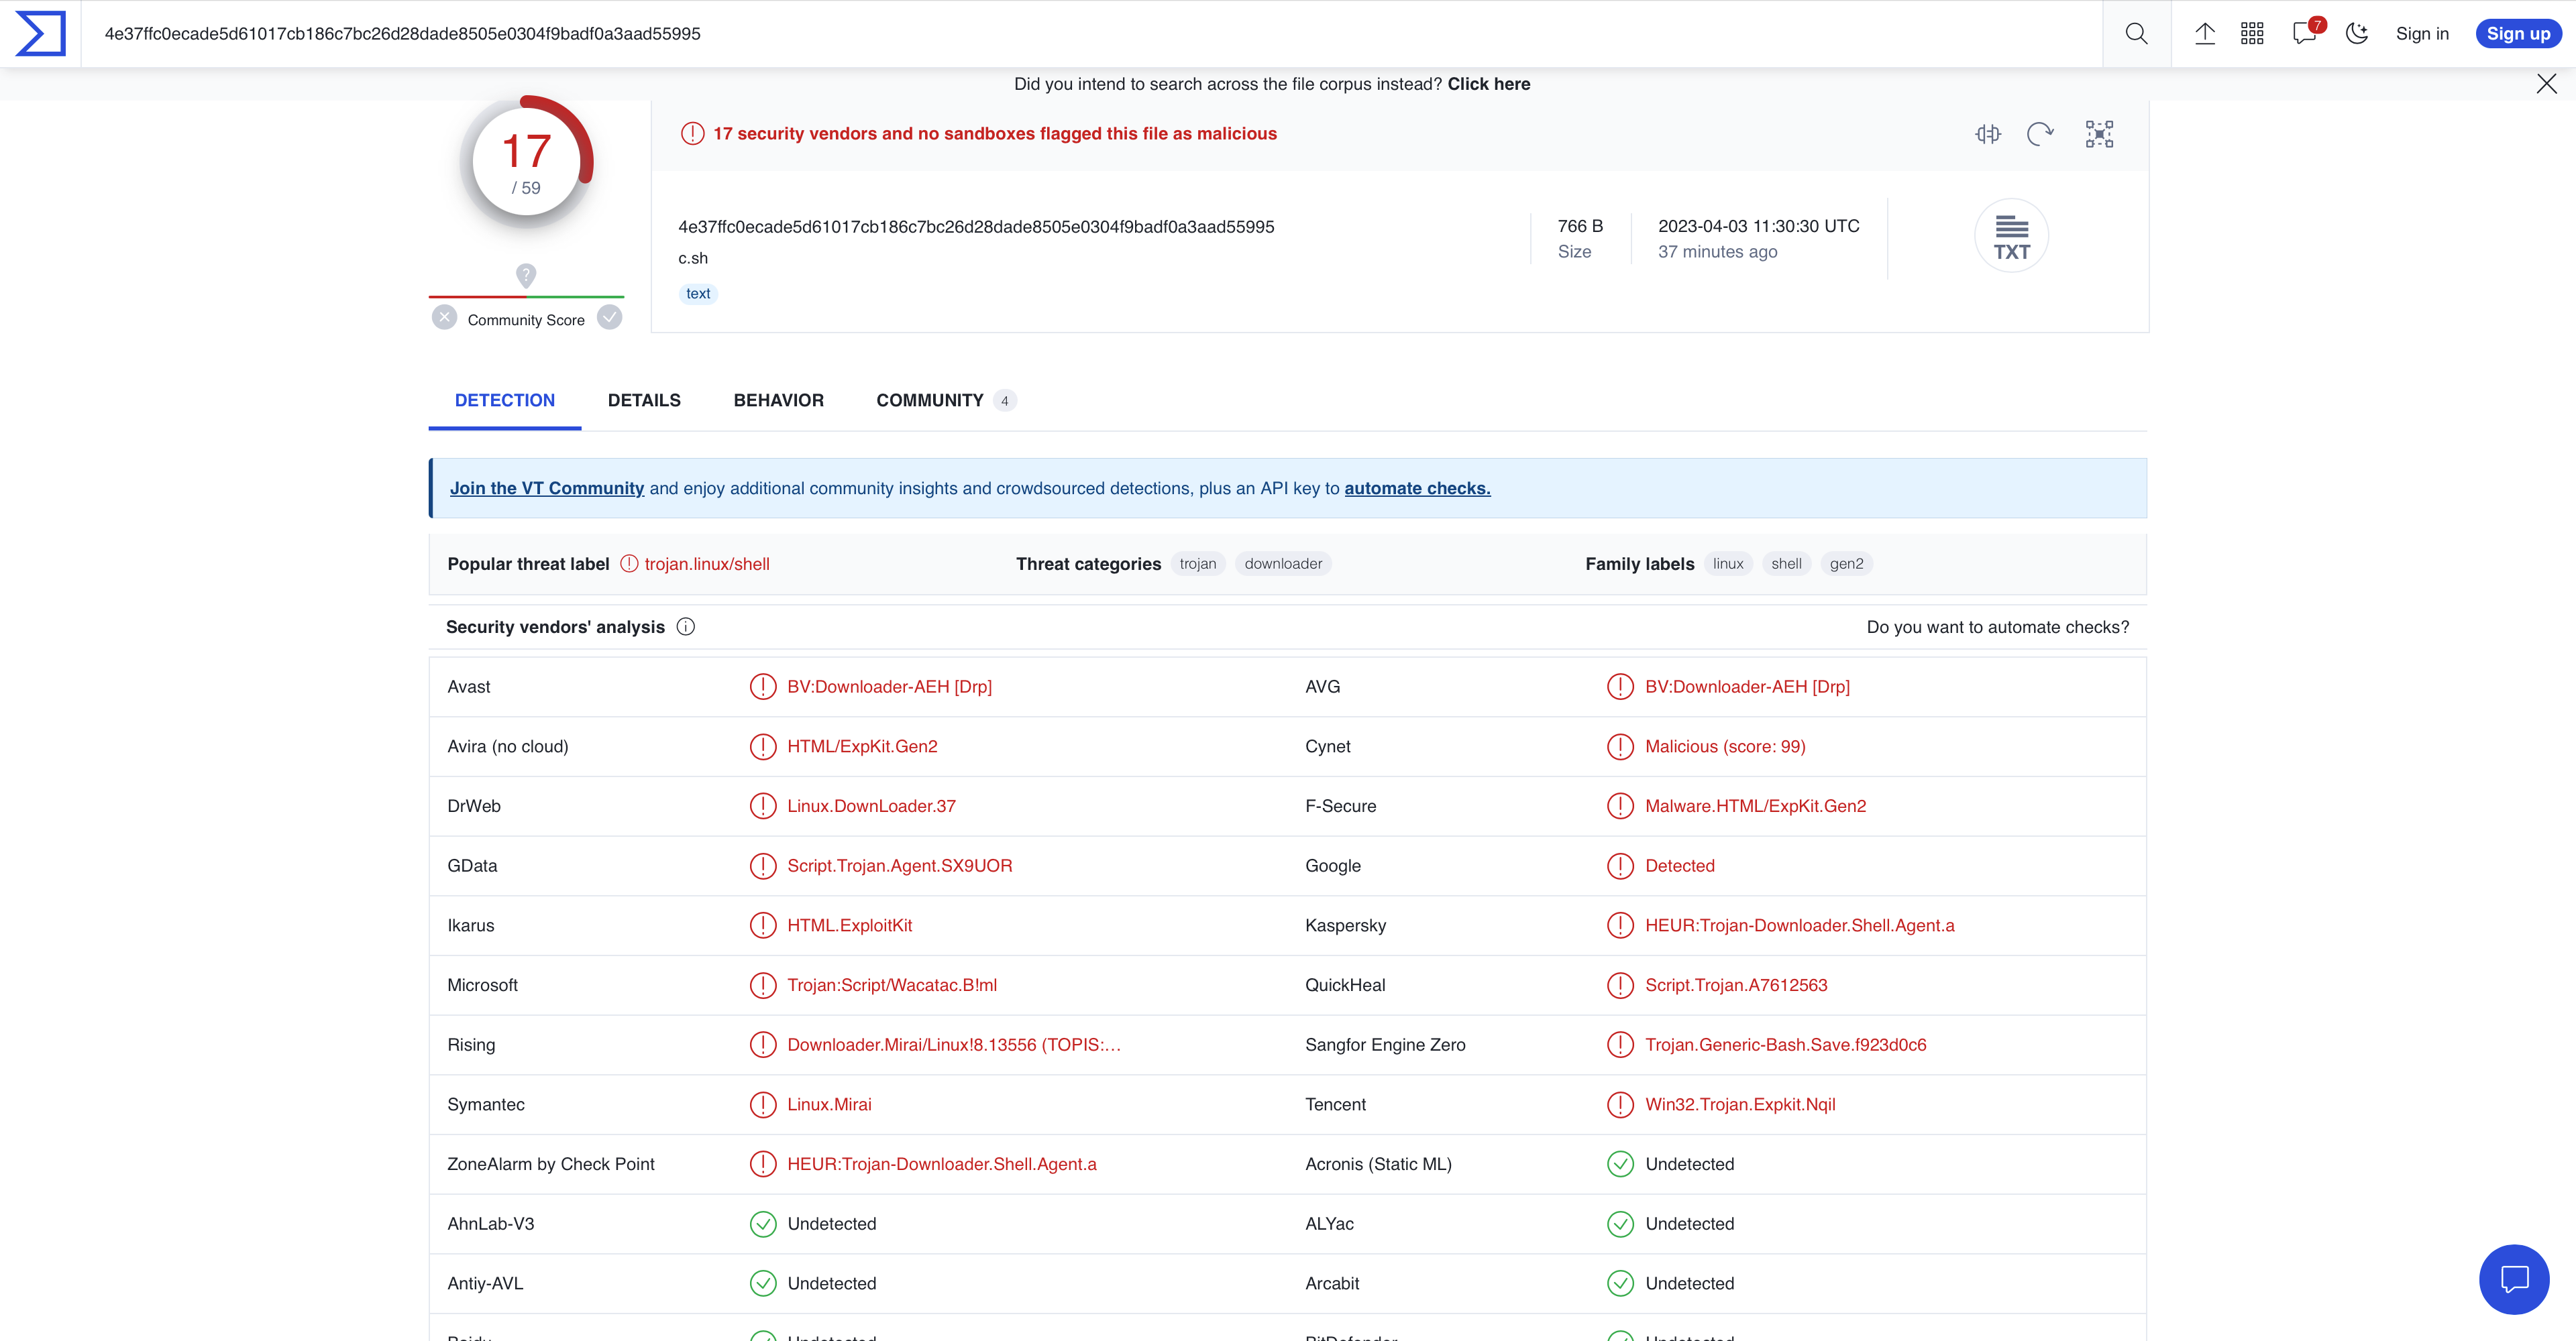This screenshot has height=1341, width=2576.
Task: Open the DETAILS tab
Action: [644, 401]
